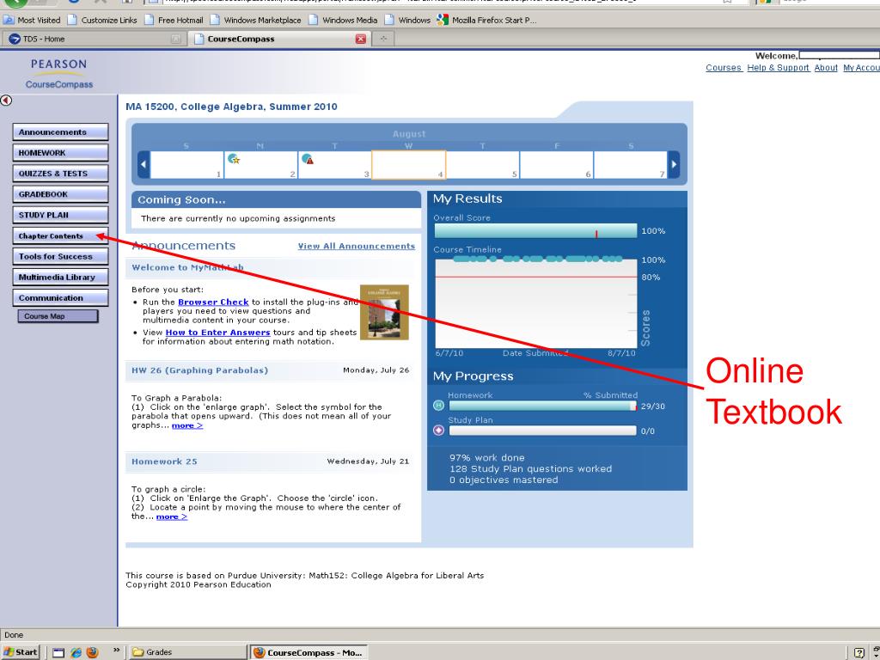Open Chapter Contents online textbook
This screenshot has width=880, height=660.
click(x=60, y=235)
